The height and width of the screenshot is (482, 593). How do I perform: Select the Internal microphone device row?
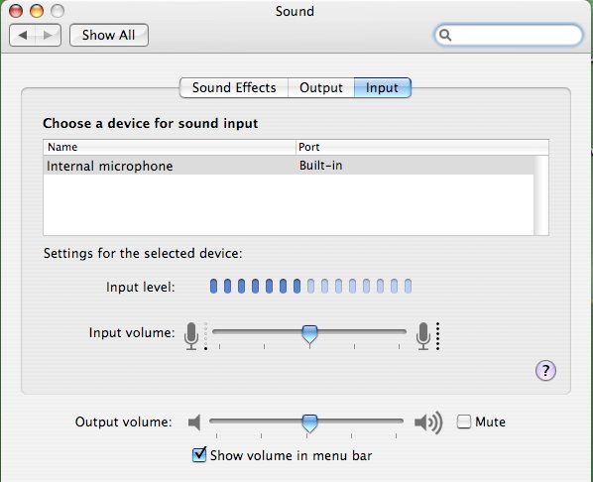tap(289, 166)
